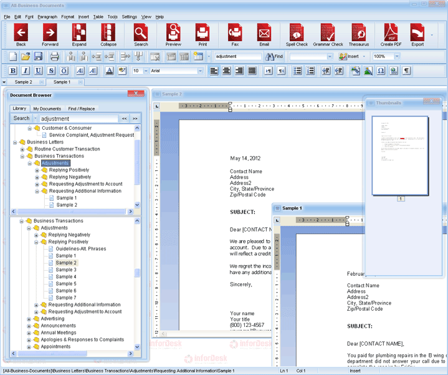Screen dimensions: 448x375
Task: Click the Print toolbar icon
Action: click(203, 33)
